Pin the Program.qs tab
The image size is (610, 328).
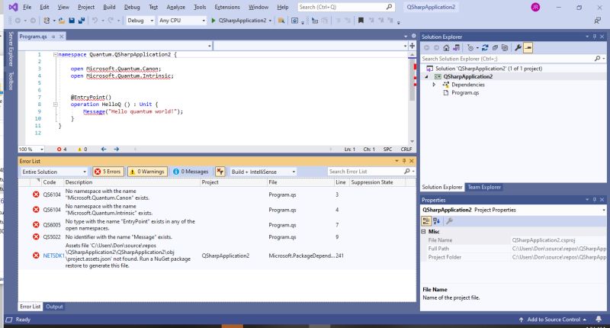coord(53,37)
